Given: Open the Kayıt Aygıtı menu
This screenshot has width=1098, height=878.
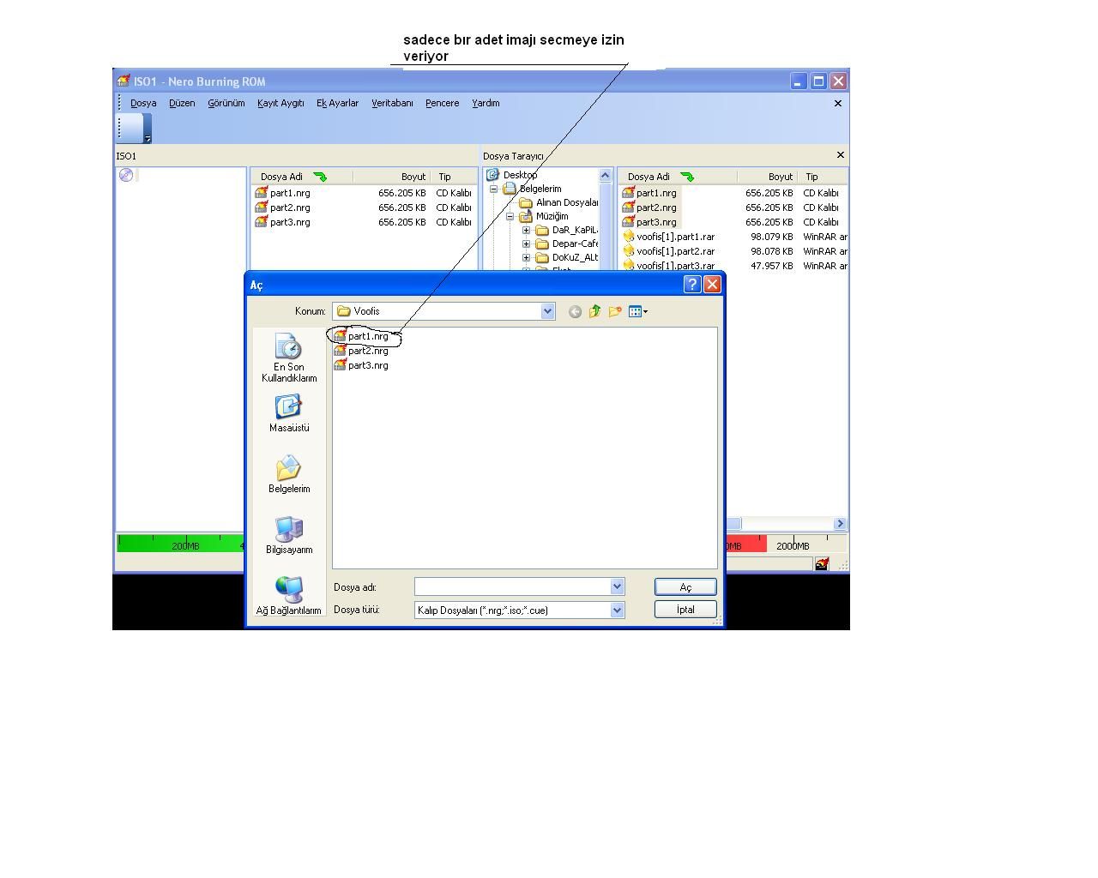Looking at the screenshot, I should click(x=281, y=103).
